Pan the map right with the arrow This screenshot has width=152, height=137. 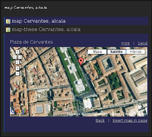tap(20, 57)
